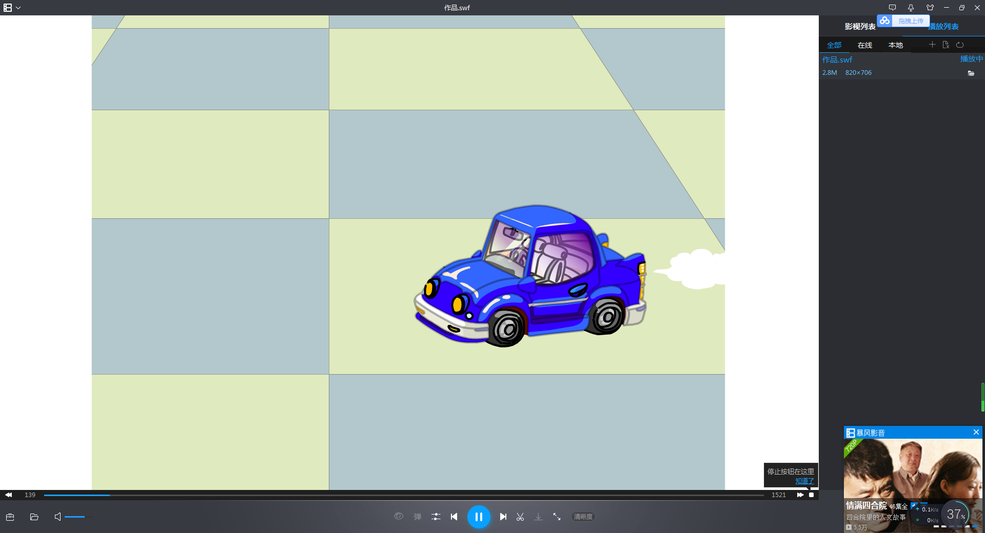This screenshot has height=533, width=985.
Task: Click the playback progress bar
Action: pos(404,495)
